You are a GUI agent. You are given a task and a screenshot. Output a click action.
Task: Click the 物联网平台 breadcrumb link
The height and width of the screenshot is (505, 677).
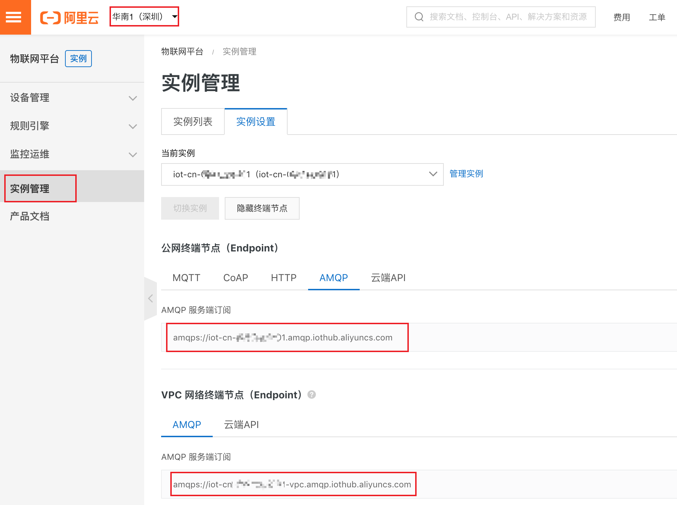coord(182,52)
